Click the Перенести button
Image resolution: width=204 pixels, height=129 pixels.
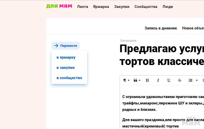(x=66, y=46)
